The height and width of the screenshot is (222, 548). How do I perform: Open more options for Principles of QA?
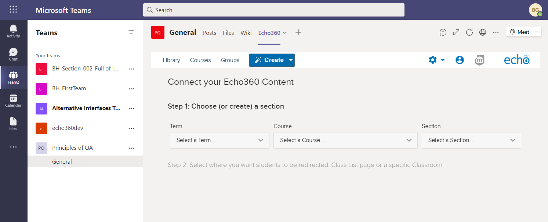click(x=131, y=148)
